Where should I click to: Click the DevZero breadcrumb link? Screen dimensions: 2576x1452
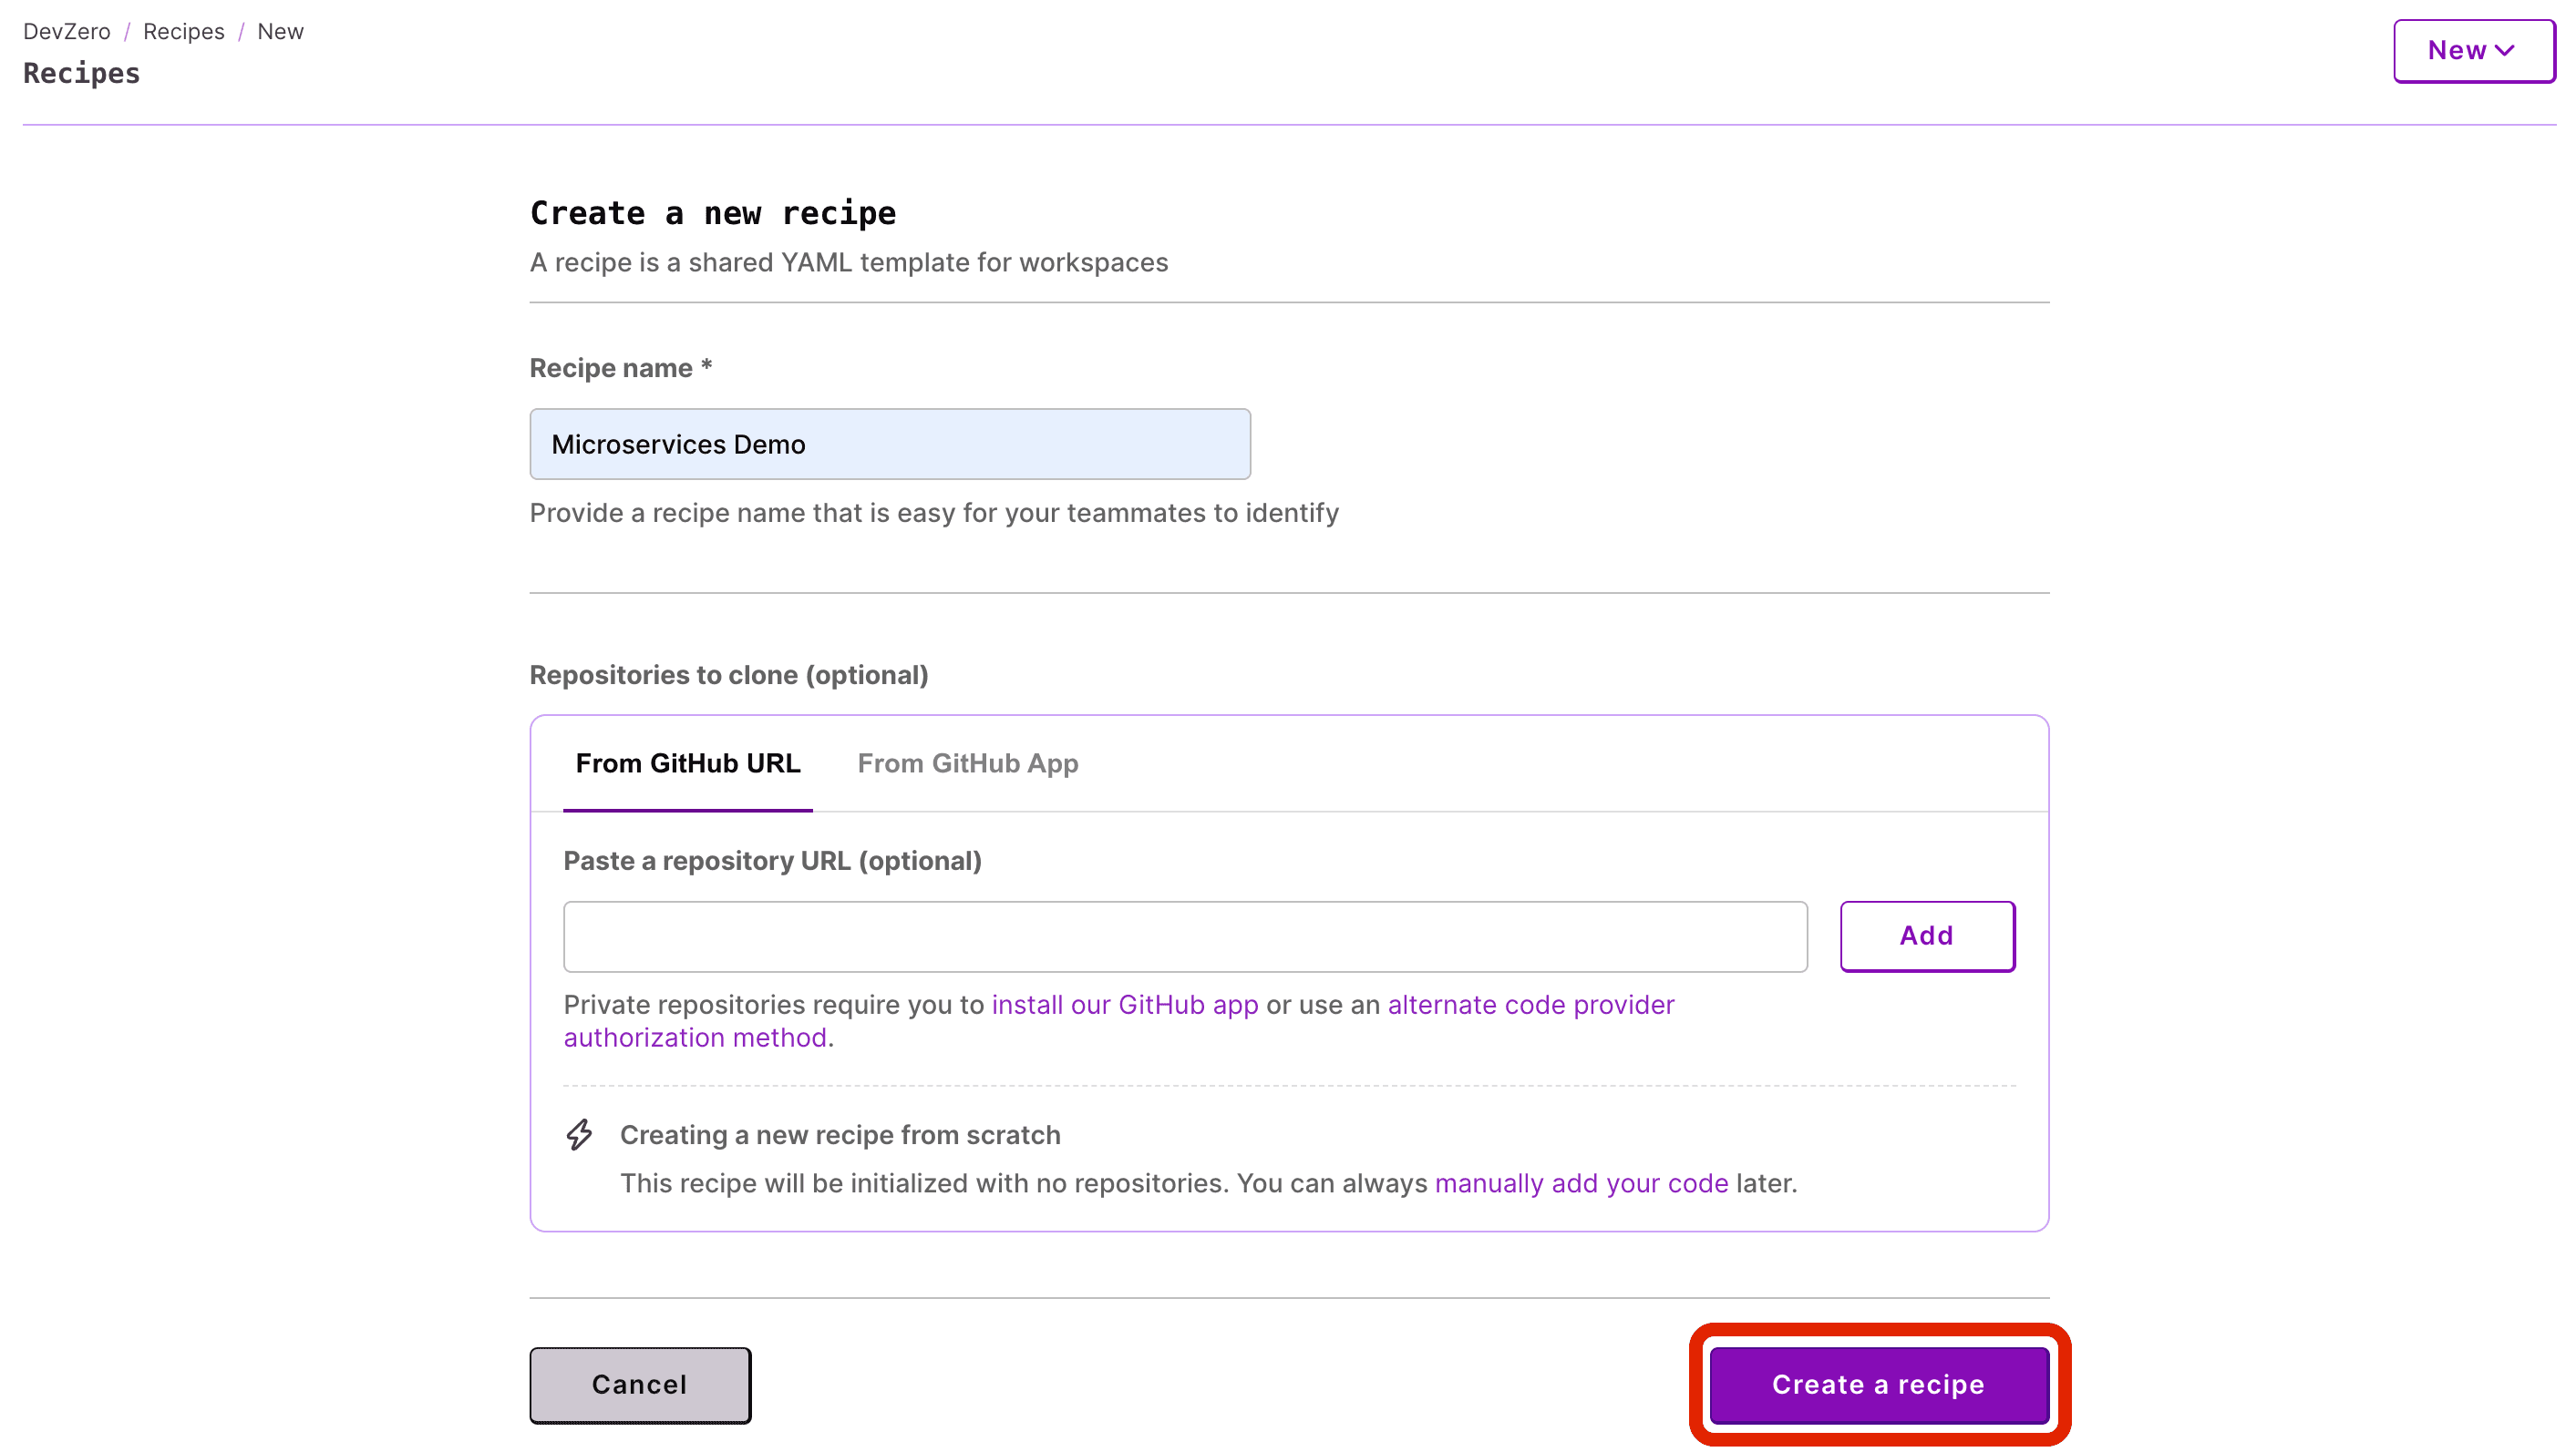(x=66, y=31)
